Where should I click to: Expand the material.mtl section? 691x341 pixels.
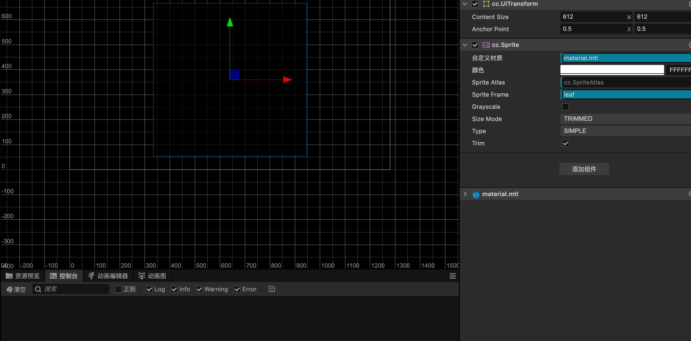pos(465,194)
